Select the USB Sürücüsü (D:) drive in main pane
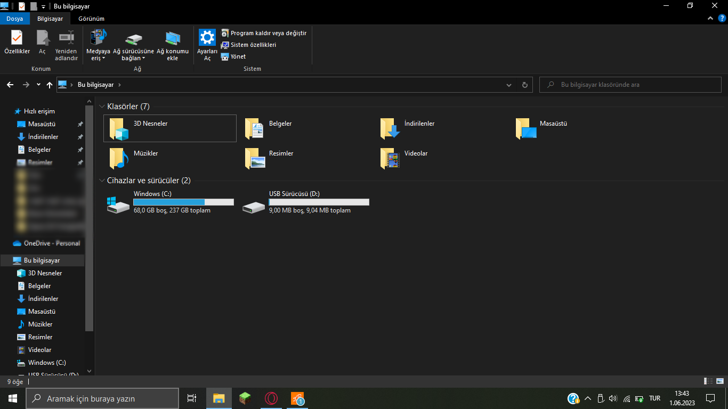728x409 pixels. (305, 202)
